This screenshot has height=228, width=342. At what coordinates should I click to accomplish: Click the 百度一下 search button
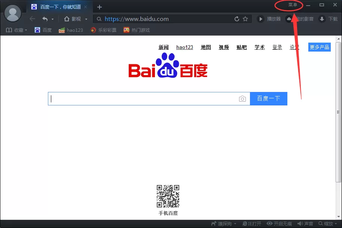(x=269, y=99)
